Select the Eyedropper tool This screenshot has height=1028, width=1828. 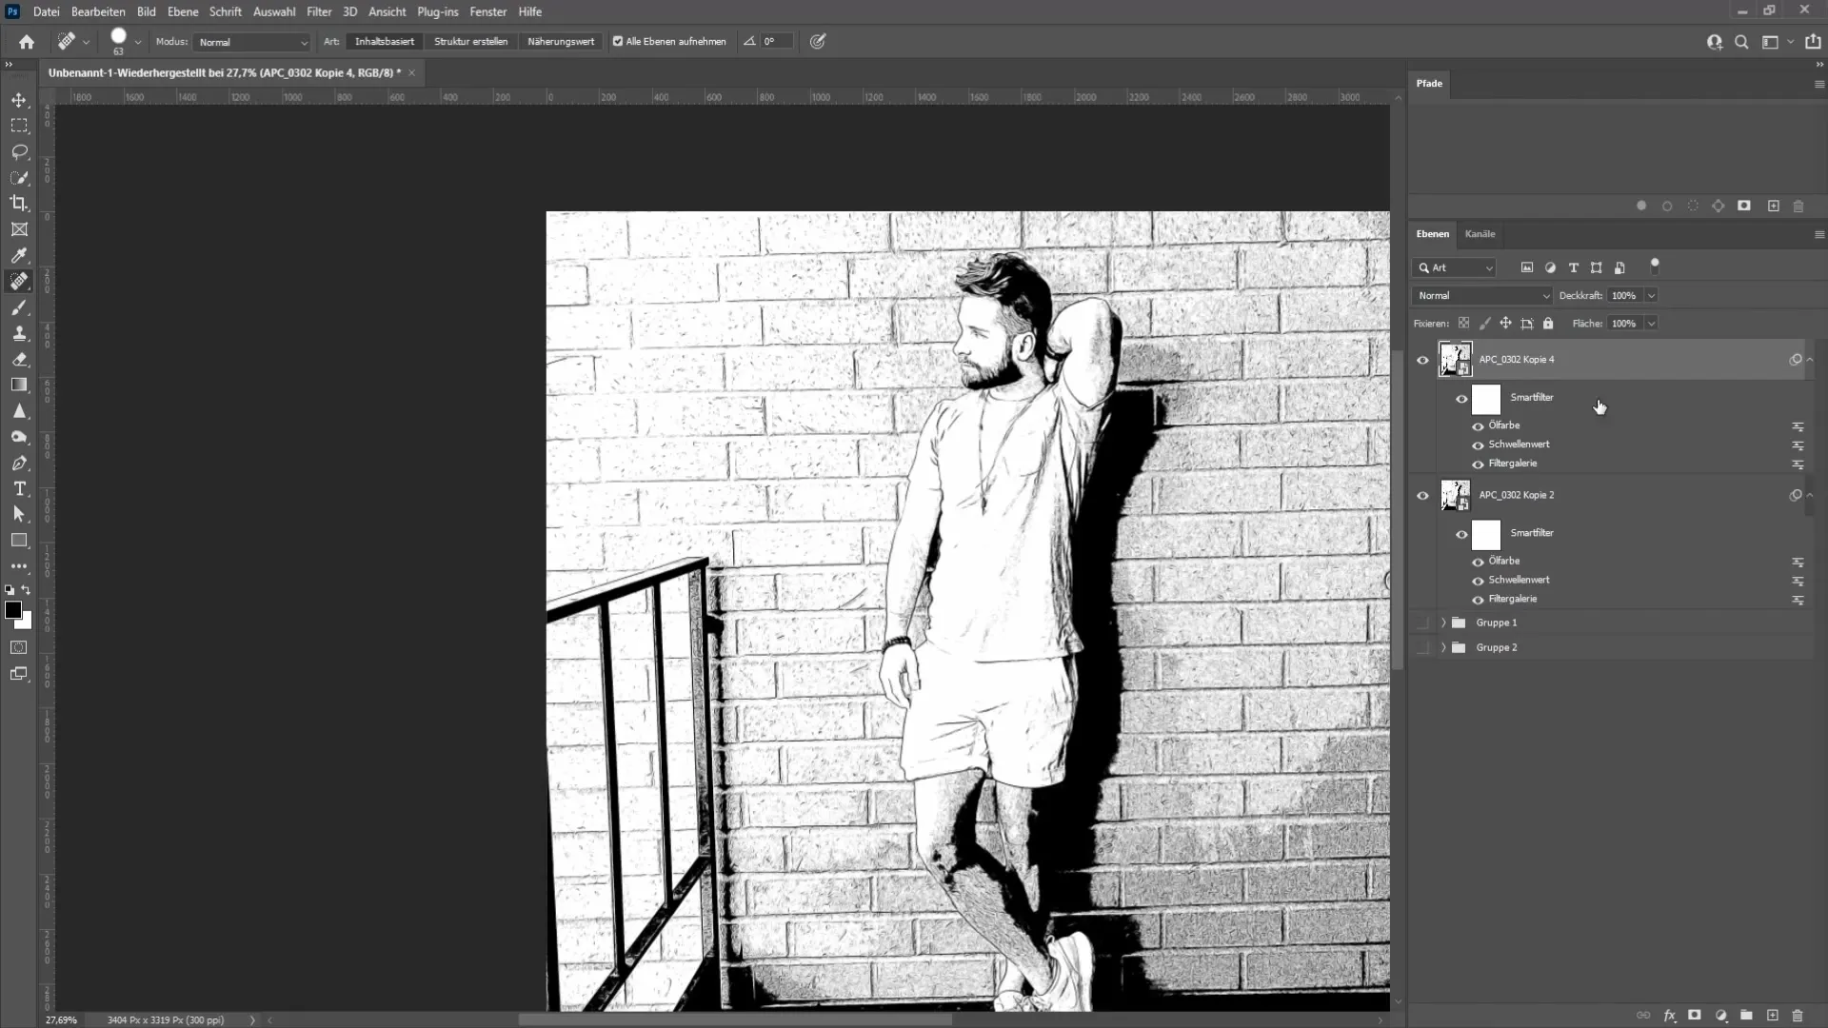point(19,255)
